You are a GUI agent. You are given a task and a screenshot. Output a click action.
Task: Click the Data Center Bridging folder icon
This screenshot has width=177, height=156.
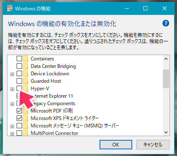25,66
